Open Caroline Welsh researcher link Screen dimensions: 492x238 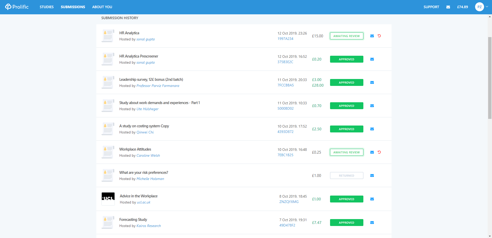(148, 156)
